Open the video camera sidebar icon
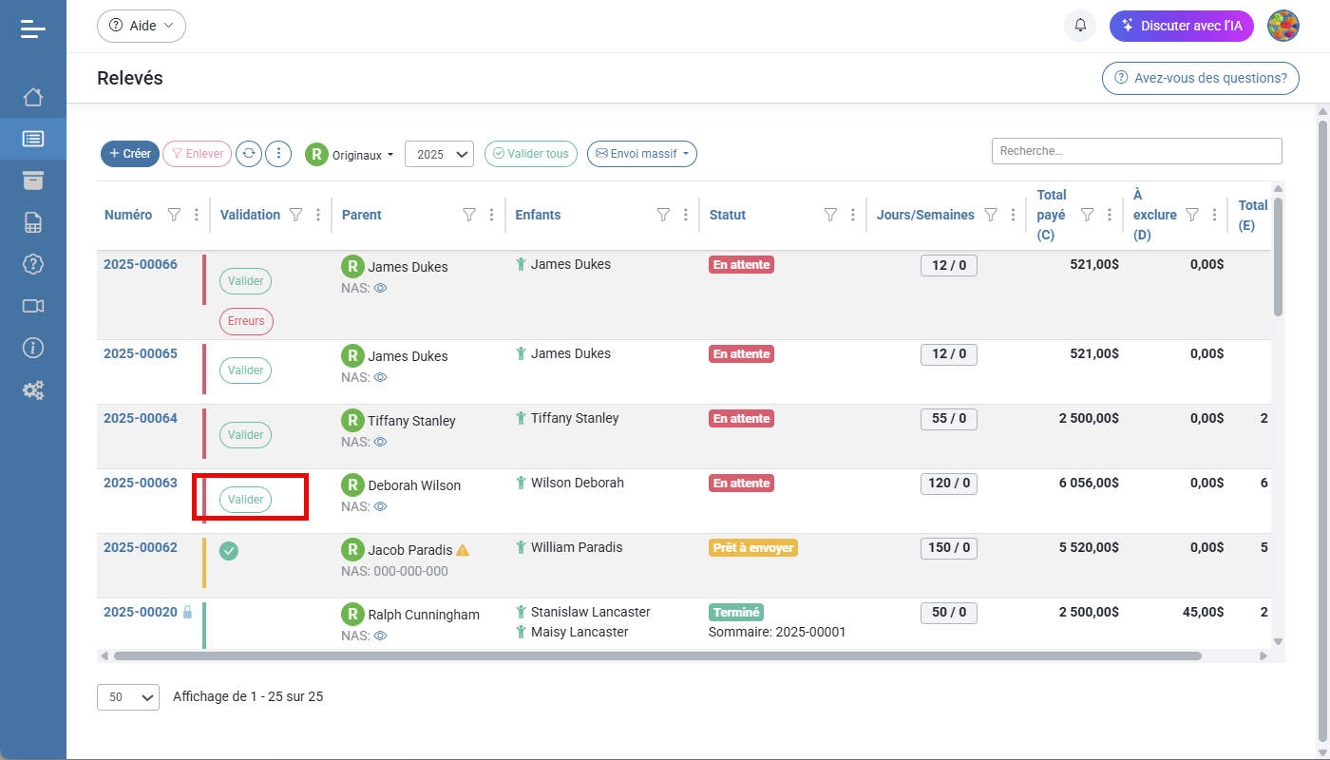Image resolution: width=1330 pixels, height=760 pixels. pos(33,306)
